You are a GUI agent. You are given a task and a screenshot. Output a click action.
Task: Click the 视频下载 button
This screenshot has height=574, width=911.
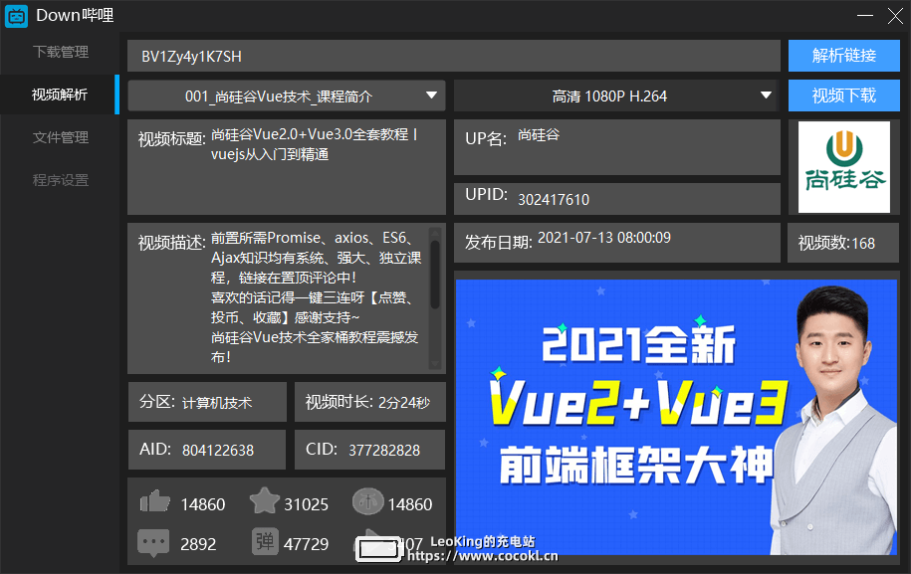(x=843, y=96)
